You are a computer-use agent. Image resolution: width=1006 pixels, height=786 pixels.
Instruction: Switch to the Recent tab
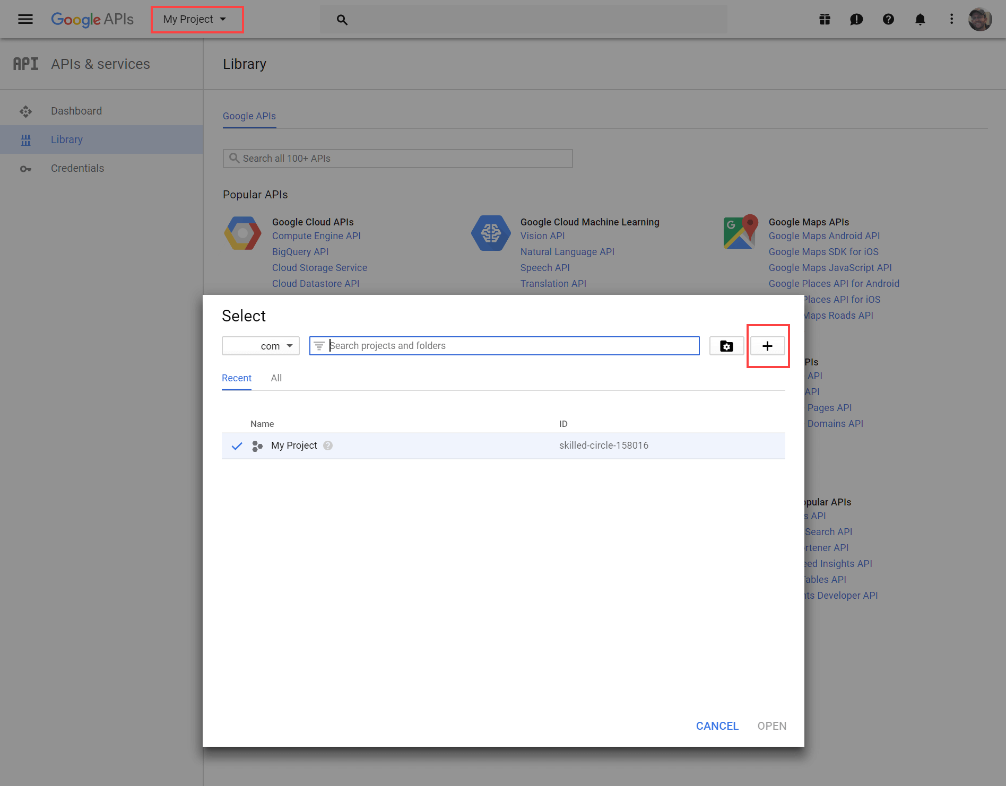click(x=237, y=378)
